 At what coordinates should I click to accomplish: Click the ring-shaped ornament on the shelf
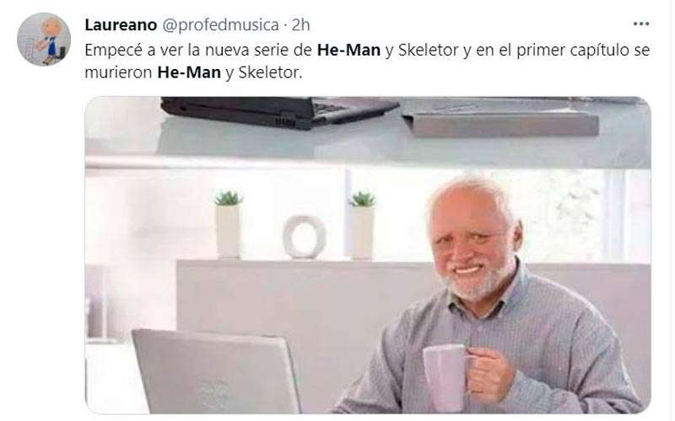305,237
